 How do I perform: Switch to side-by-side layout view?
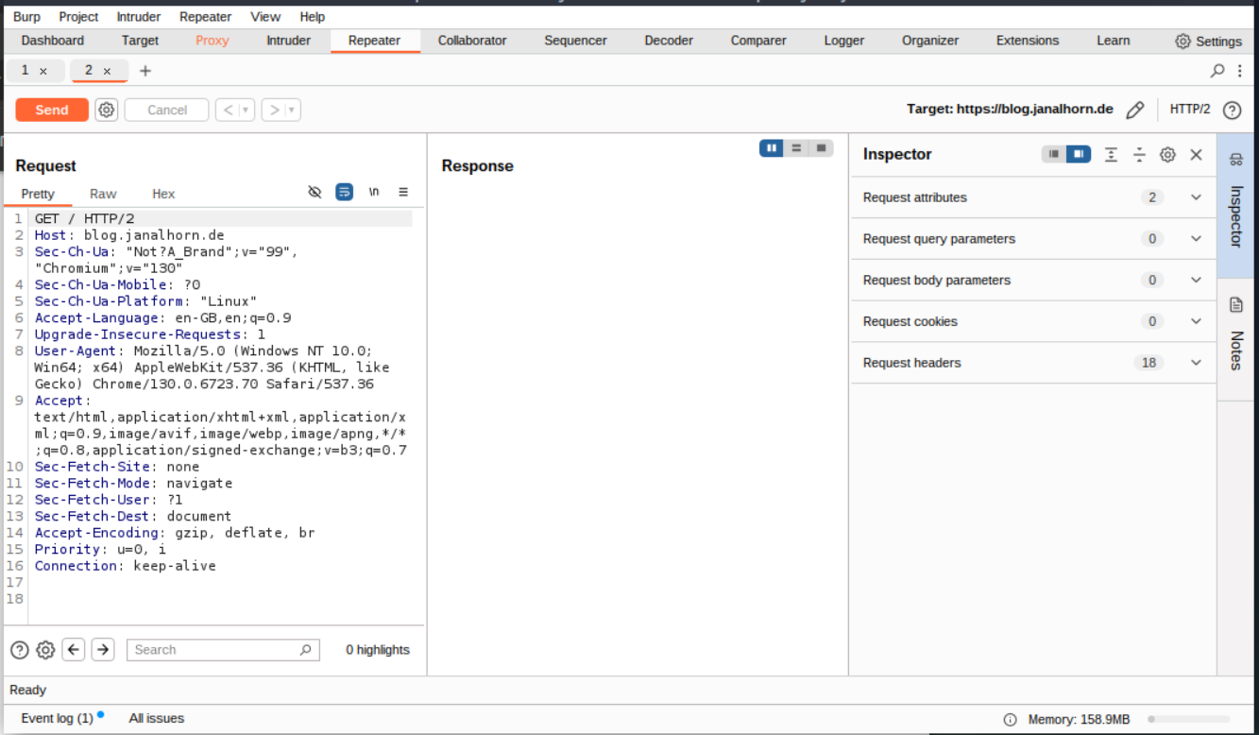[x=772, y=148]
